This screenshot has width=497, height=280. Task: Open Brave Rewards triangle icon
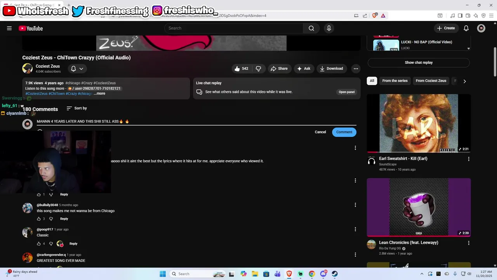[x=383, y=16]
